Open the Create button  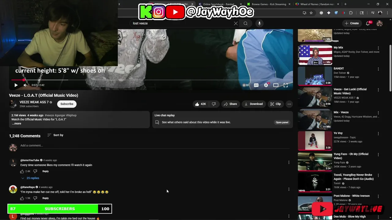[352, 23]
